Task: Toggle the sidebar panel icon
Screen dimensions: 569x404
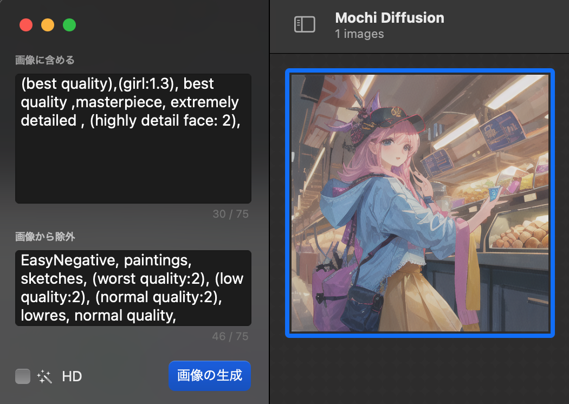Action: 305,24
